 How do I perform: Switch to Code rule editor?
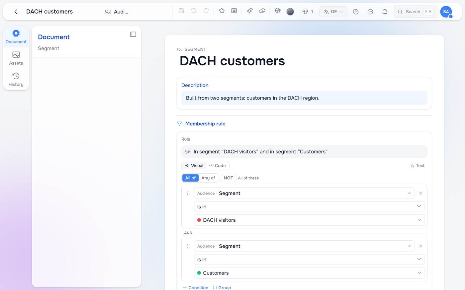218,166
